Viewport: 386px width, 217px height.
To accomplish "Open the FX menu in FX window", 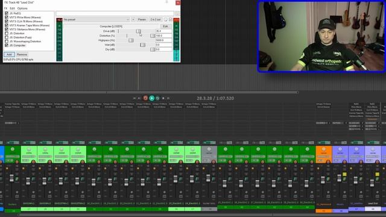I will tap(5, 8).
